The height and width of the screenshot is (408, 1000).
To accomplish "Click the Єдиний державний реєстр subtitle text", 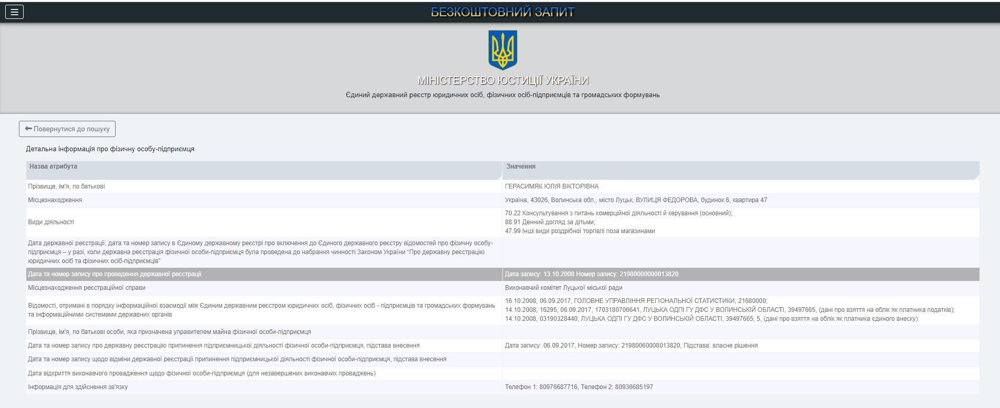I will 502,95.
